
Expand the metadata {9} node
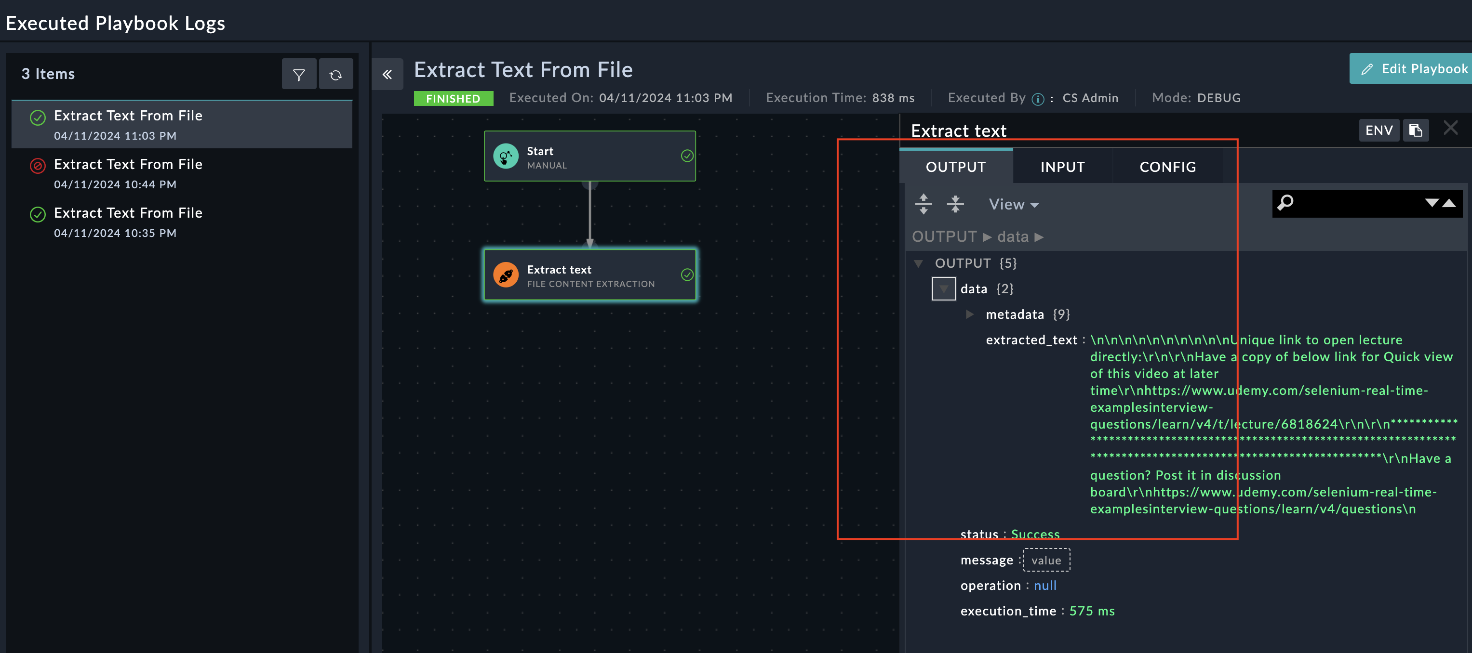(969, 314)
